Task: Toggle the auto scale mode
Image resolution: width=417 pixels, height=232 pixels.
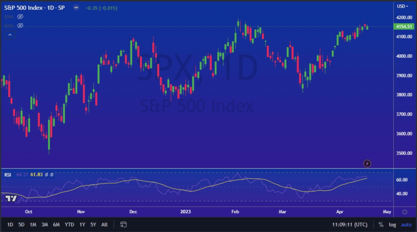Action: click(407, 225)
